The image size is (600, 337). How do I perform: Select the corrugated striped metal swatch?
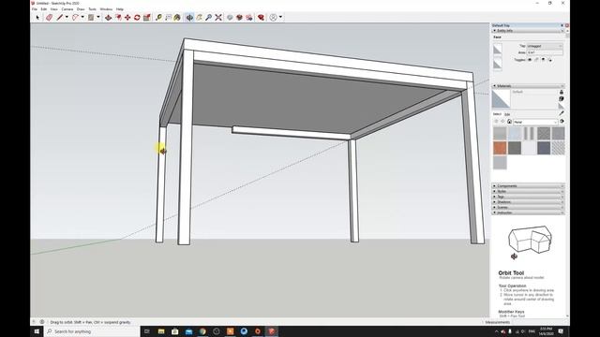click(529, 133)
